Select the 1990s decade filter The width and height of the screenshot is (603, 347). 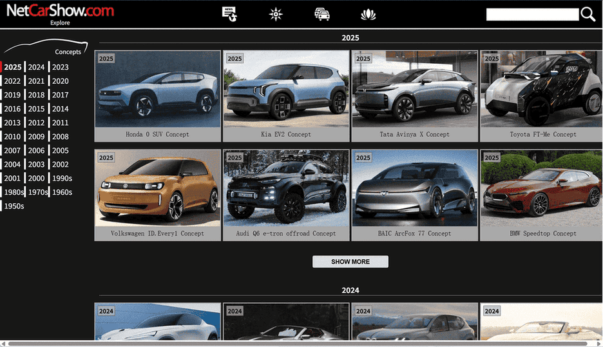(62, 178)
